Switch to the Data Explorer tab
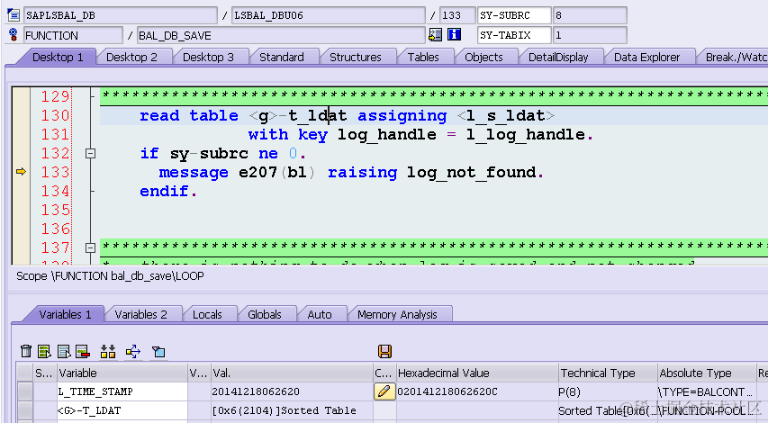768x423 pixels. pos(647,58)
